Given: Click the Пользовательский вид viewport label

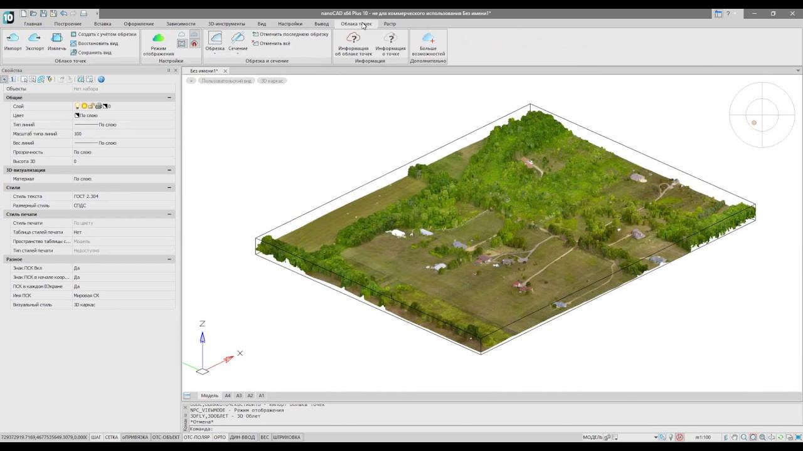Looking at the screenshot, I should pos(226,81).
